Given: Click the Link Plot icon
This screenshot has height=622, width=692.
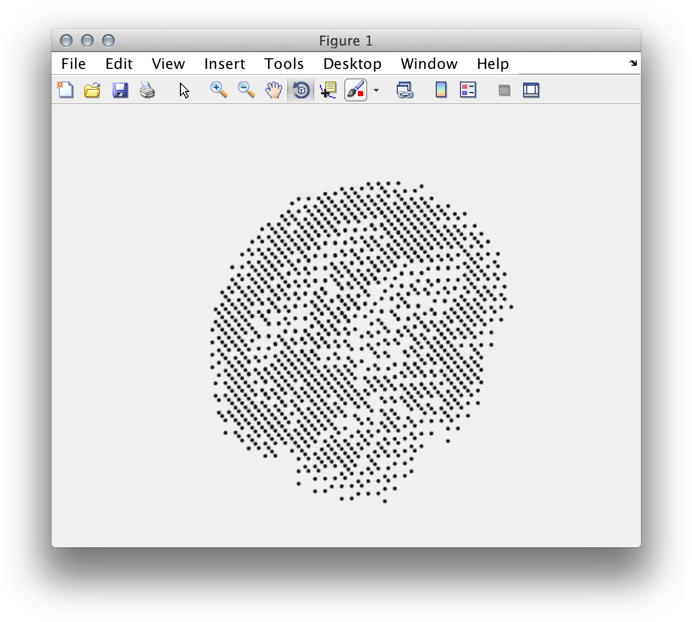Looking at the screenshot, I should (x=404, y=90).
